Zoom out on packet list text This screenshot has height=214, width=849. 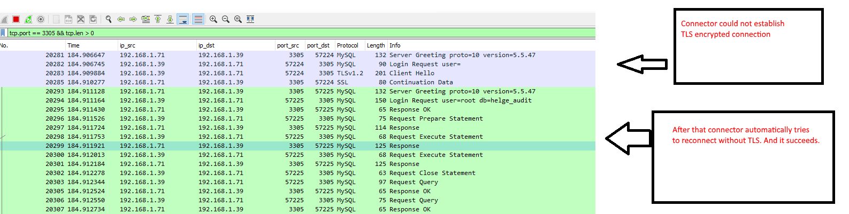coord(226,19)
